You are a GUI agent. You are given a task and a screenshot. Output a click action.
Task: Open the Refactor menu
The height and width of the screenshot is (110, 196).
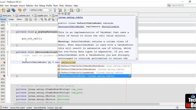click(x=30, y=5)
